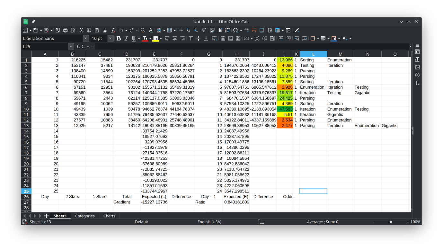Open the Function Wizard fx icon
Viewport: 443px width, 250px height.
click(78, 47)
